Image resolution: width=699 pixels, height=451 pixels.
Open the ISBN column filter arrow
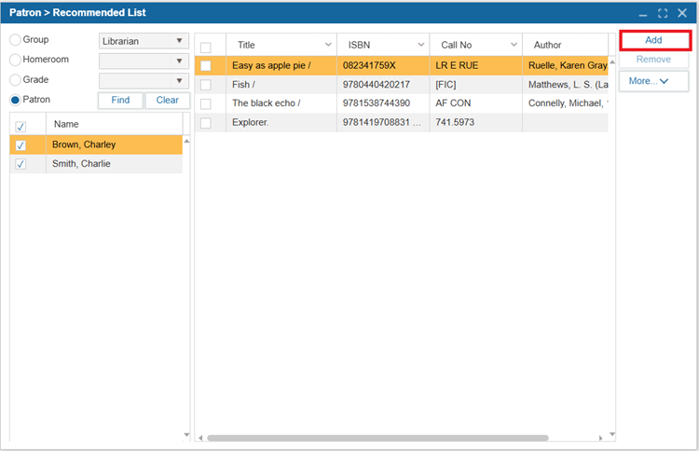click(421, 45)
